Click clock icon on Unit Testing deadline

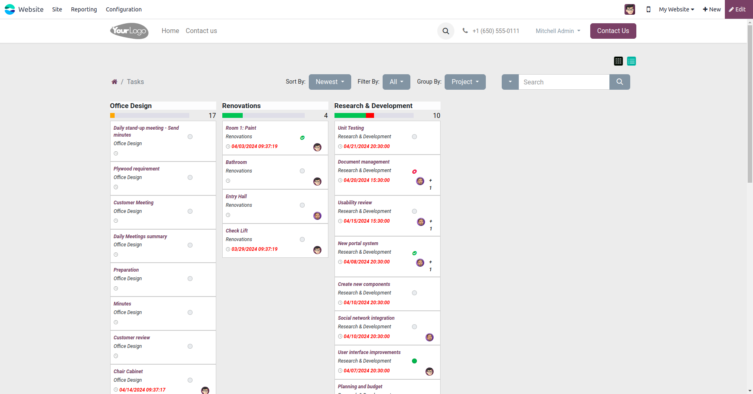point(340,146)
